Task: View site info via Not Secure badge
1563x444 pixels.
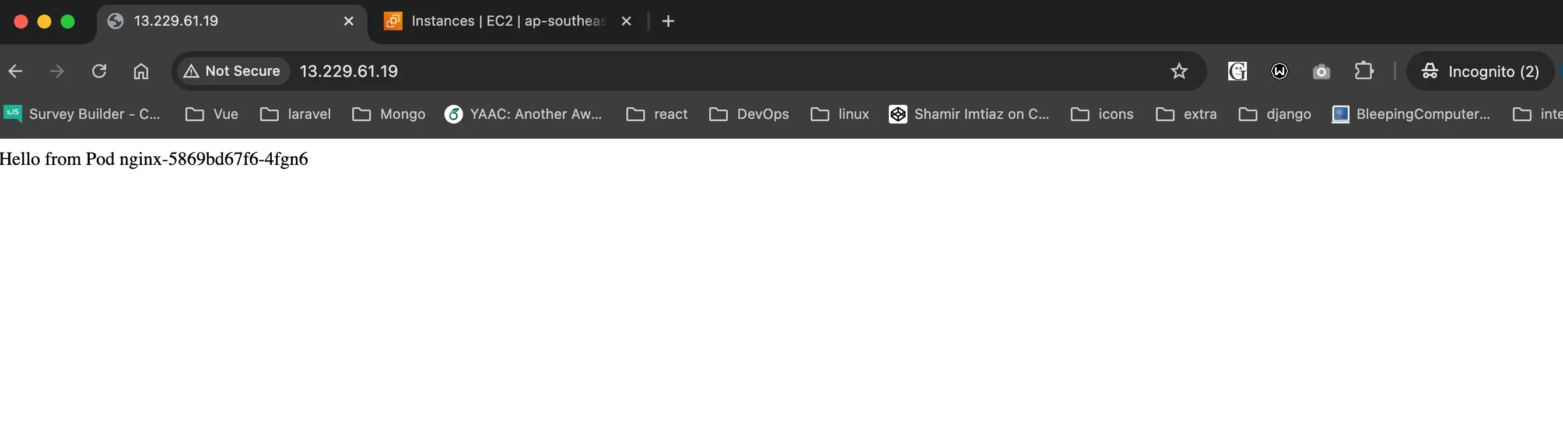Action: [233, 72]
